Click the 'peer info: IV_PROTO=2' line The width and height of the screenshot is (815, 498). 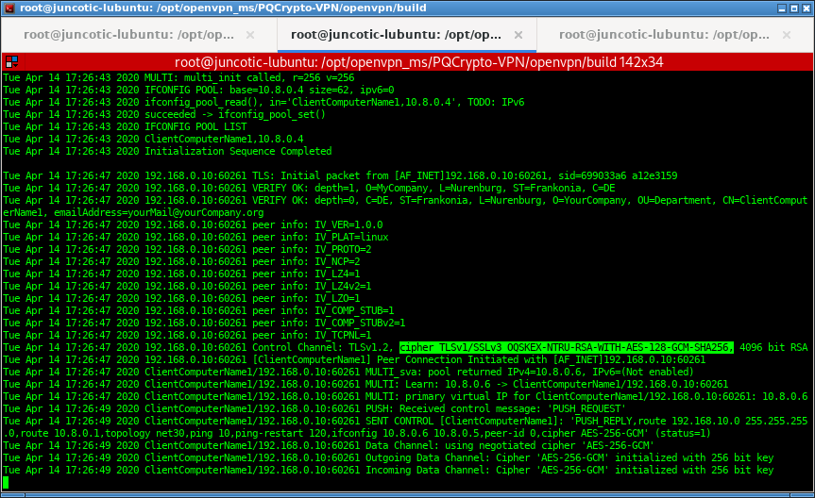pos(187,249)
